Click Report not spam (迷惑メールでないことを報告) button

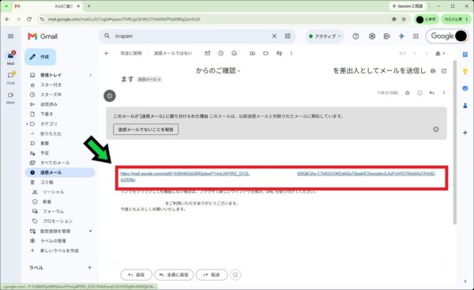point(145,130)
